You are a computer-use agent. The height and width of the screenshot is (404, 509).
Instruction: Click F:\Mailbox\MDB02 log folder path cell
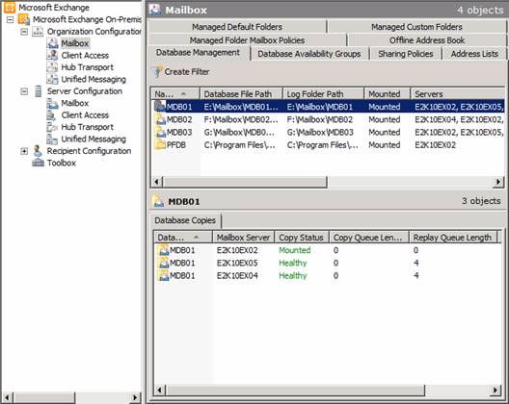320,119
